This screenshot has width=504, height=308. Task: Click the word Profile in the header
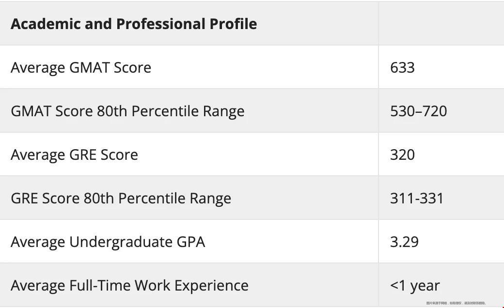tap(234, 24)
